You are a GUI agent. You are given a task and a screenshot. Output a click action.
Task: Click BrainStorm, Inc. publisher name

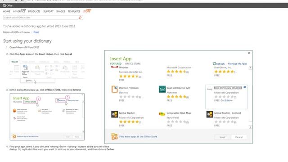(223, 67)
